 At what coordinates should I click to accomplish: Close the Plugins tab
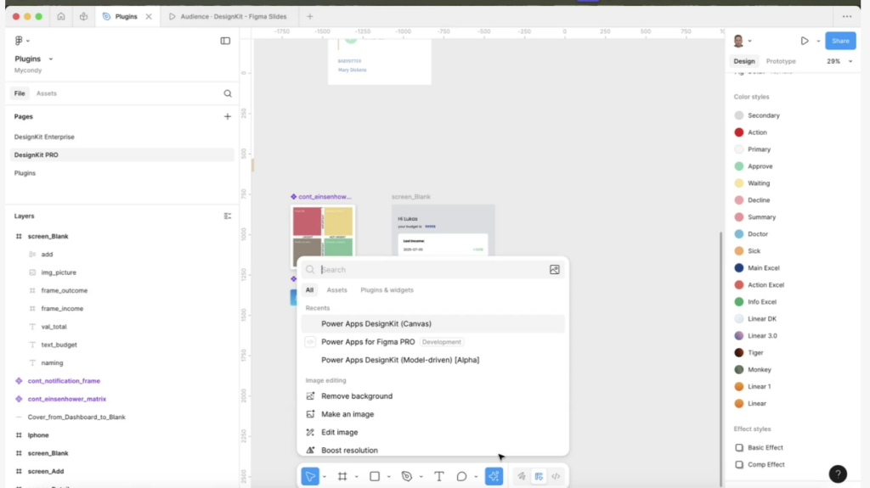point(149,17)
